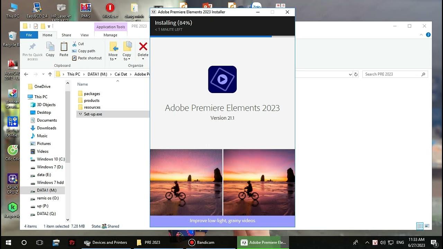Click Cai Dat in the address breadcrumb
443x249 pixels.
[121, 74]
